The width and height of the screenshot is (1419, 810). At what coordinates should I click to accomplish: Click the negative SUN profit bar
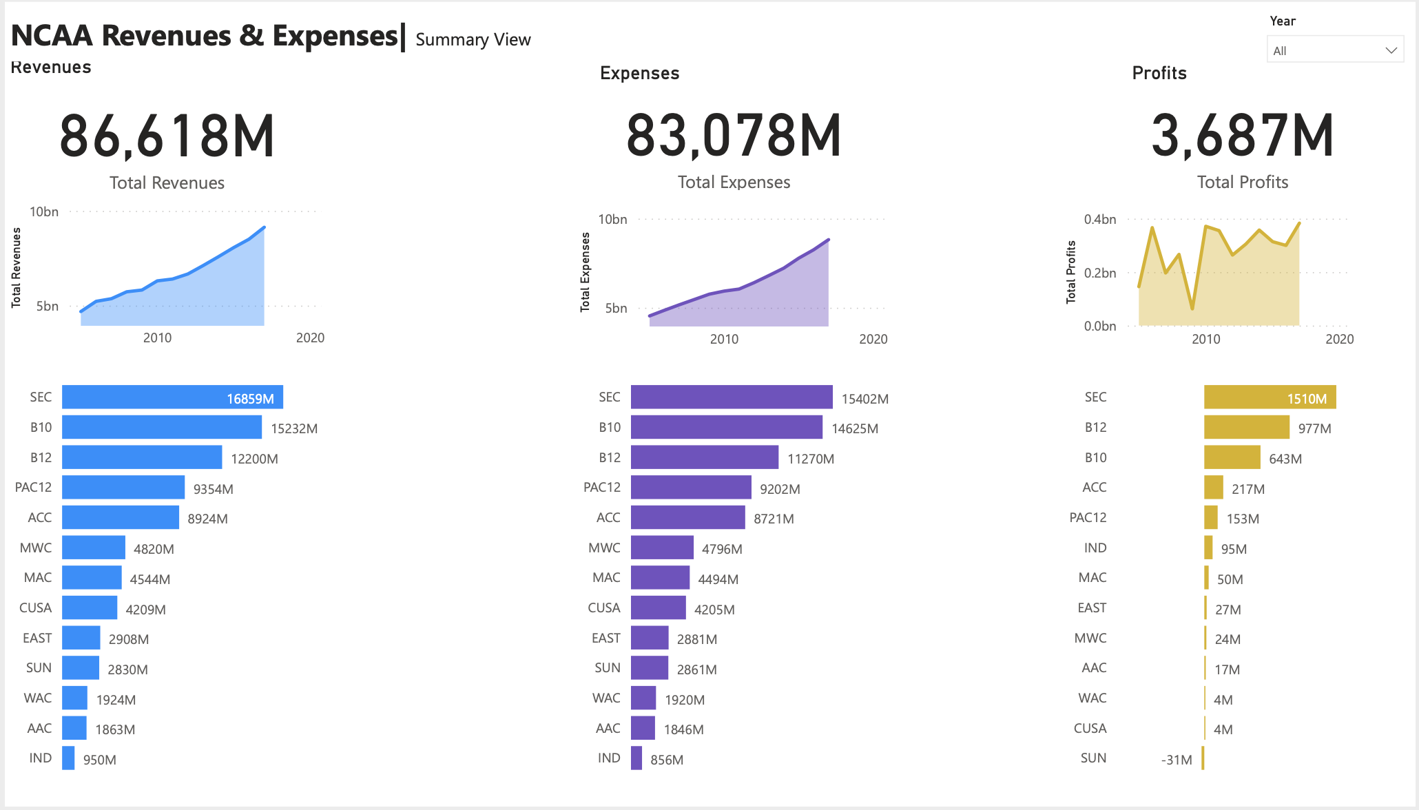click(x=1203, y=759)
